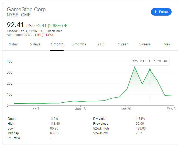Click the NYSE: GME ticker text
181x147 pixels.
point(19,15)
